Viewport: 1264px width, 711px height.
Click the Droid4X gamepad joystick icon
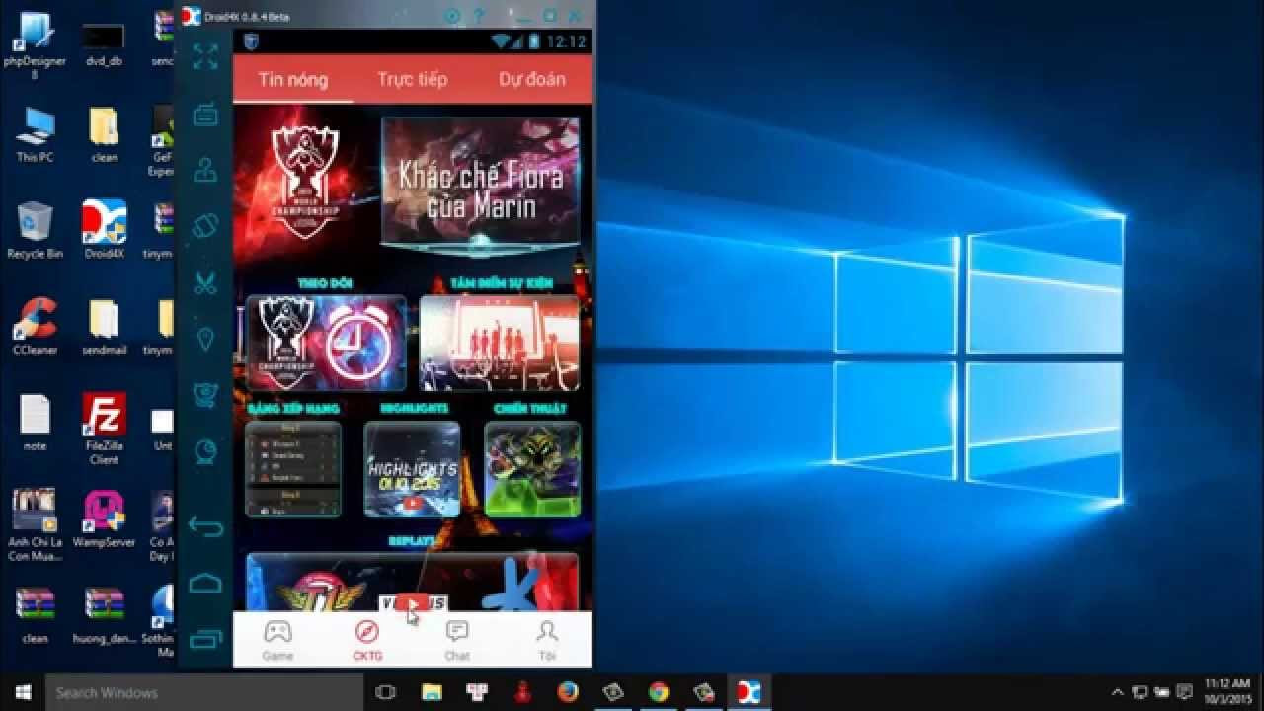[x=205, y=170]
